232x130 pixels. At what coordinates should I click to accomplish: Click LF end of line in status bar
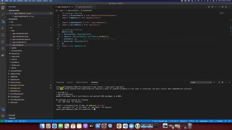pos(196,121)
